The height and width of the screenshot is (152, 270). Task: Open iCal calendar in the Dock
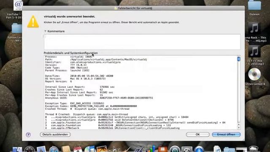[x=78, y=149]
